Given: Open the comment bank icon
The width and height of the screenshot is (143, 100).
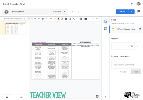Looking at the screenshot, I should [x=106, y=29].
